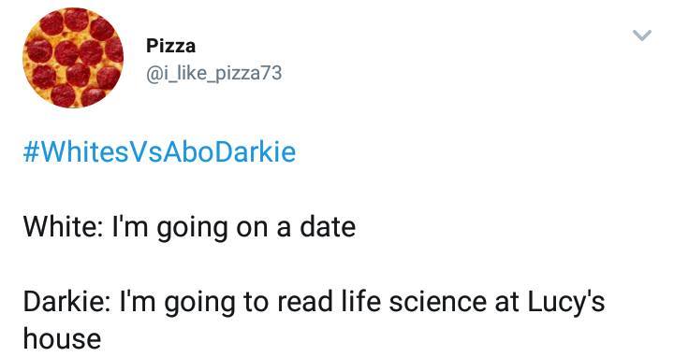
Task: View profile via circular pepperoni picture
Action: [73, 58]
